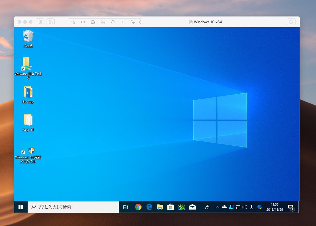This screenshot has height=226, width=316.
Task: Take a snapshot of the VM
Action: tap(50, 22)
